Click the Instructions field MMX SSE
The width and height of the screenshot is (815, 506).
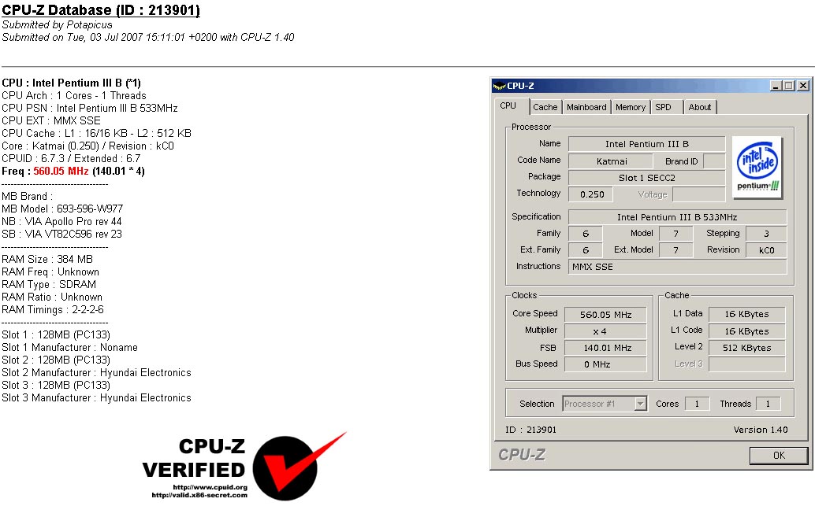677,267
